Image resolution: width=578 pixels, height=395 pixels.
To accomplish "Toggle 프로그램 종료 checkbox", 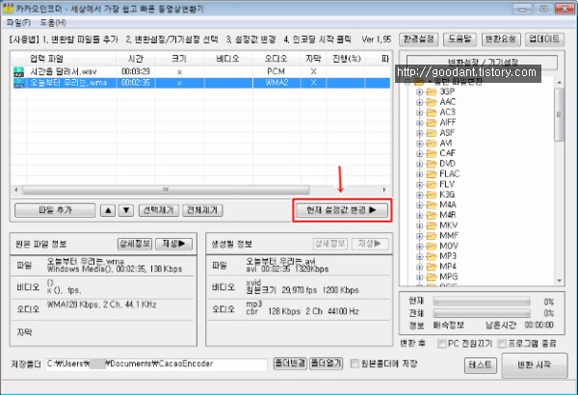I will click(501, 344).
